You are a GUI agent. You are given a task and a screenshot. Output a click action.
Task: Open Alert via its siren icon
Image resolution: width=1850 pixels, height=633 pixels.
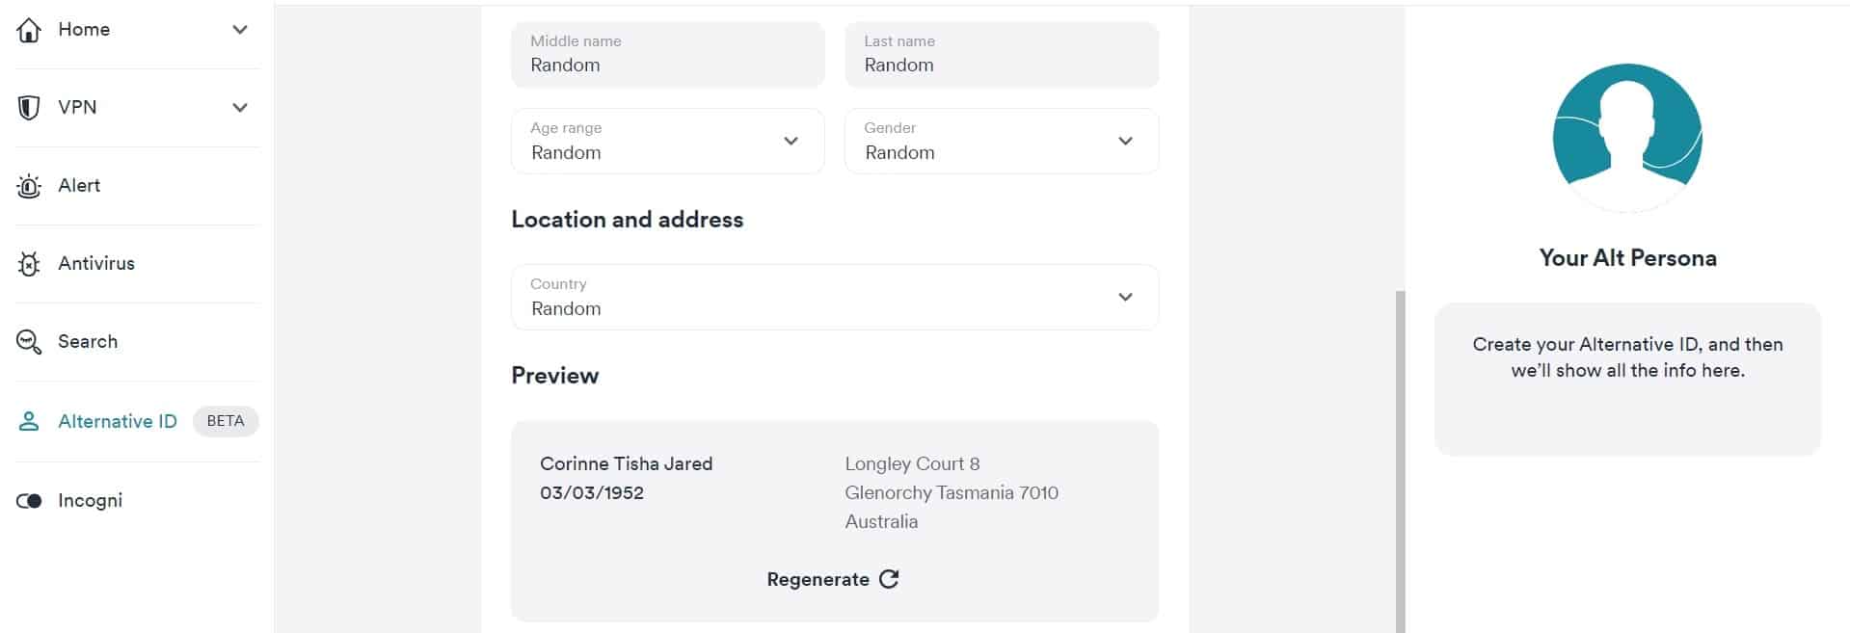point(29,186)
